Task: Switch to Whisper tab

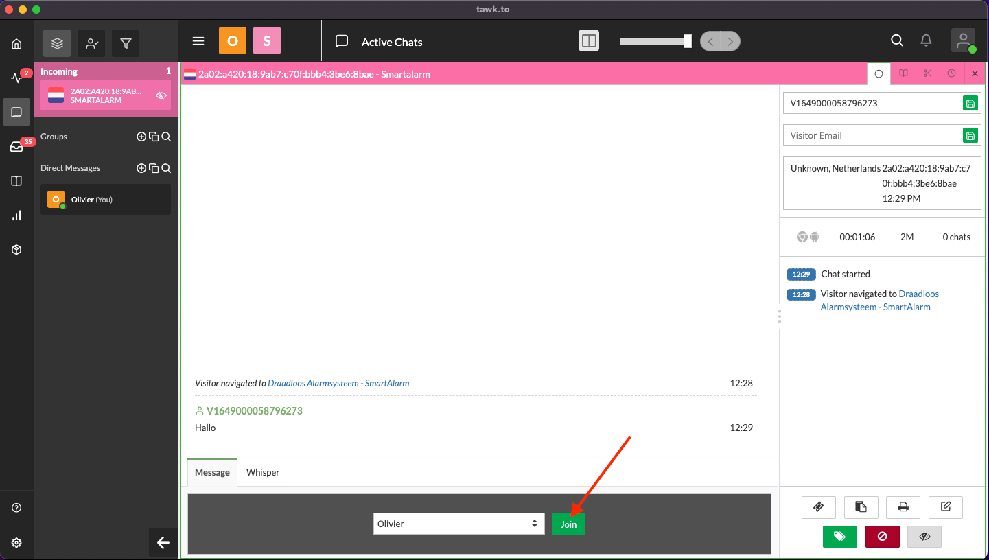Action: 263,472
